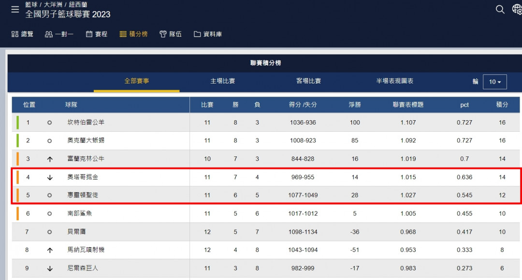The image size is (522, 280).
Task: Open the 一對一 head-to-head tab
Action: coord(59,34)
